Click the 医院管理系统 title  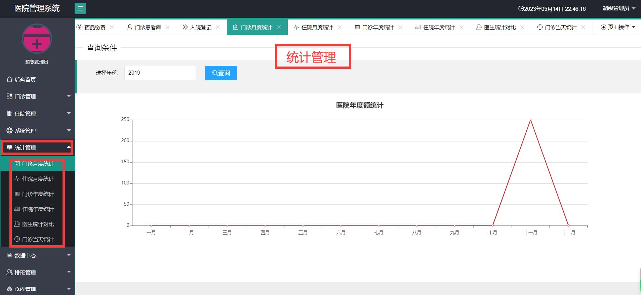click(x=37, y=8)
